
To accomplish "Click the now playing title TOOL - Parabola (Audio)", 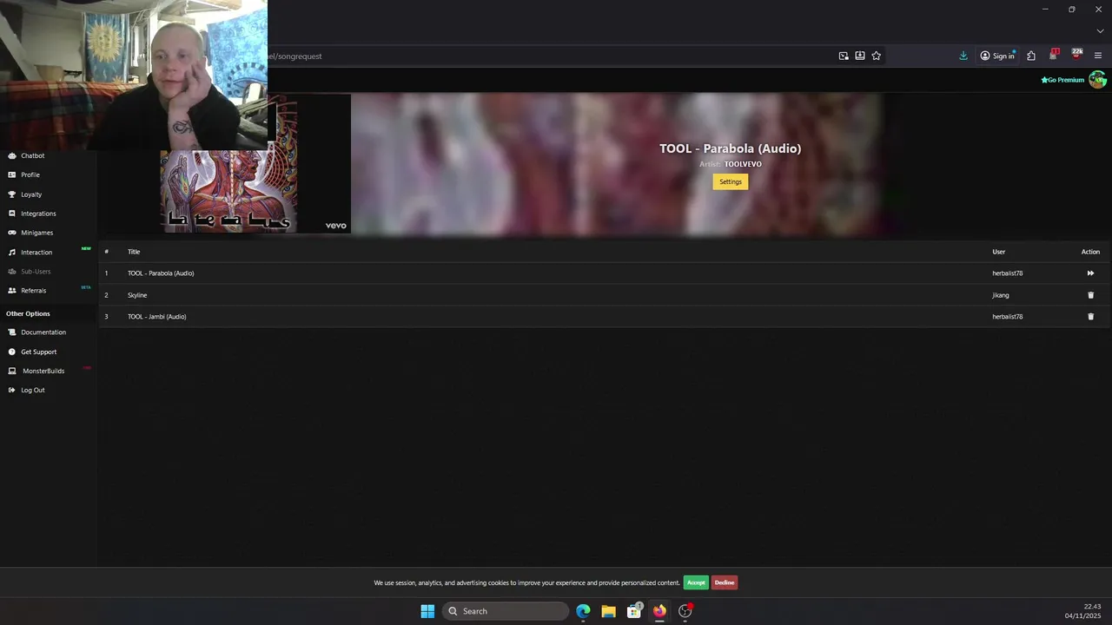I will click(x=731, y=148).
